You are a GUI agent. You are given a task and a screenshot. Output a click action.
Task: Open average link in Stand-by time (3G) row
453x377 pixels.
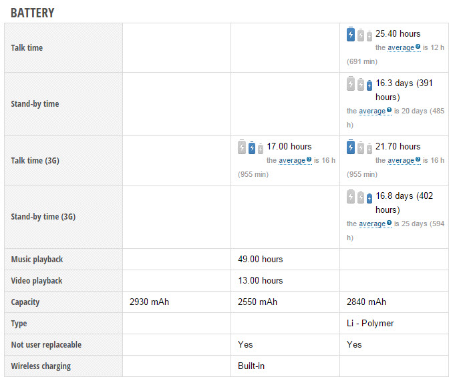tap(372, 224)
